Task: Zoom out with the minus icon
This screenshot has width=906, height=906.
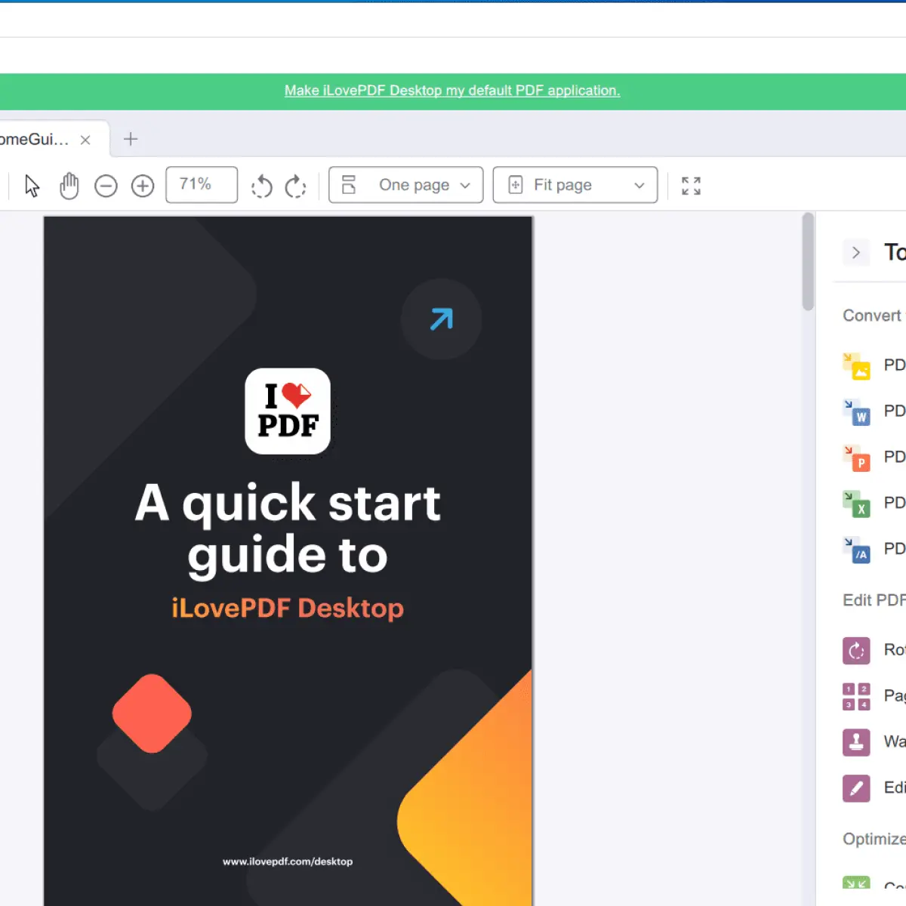Action: (106, 186)
